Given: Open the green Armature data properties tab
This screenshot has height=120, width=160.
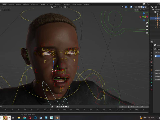Looking at the screenshot, I should coord(151,79).
